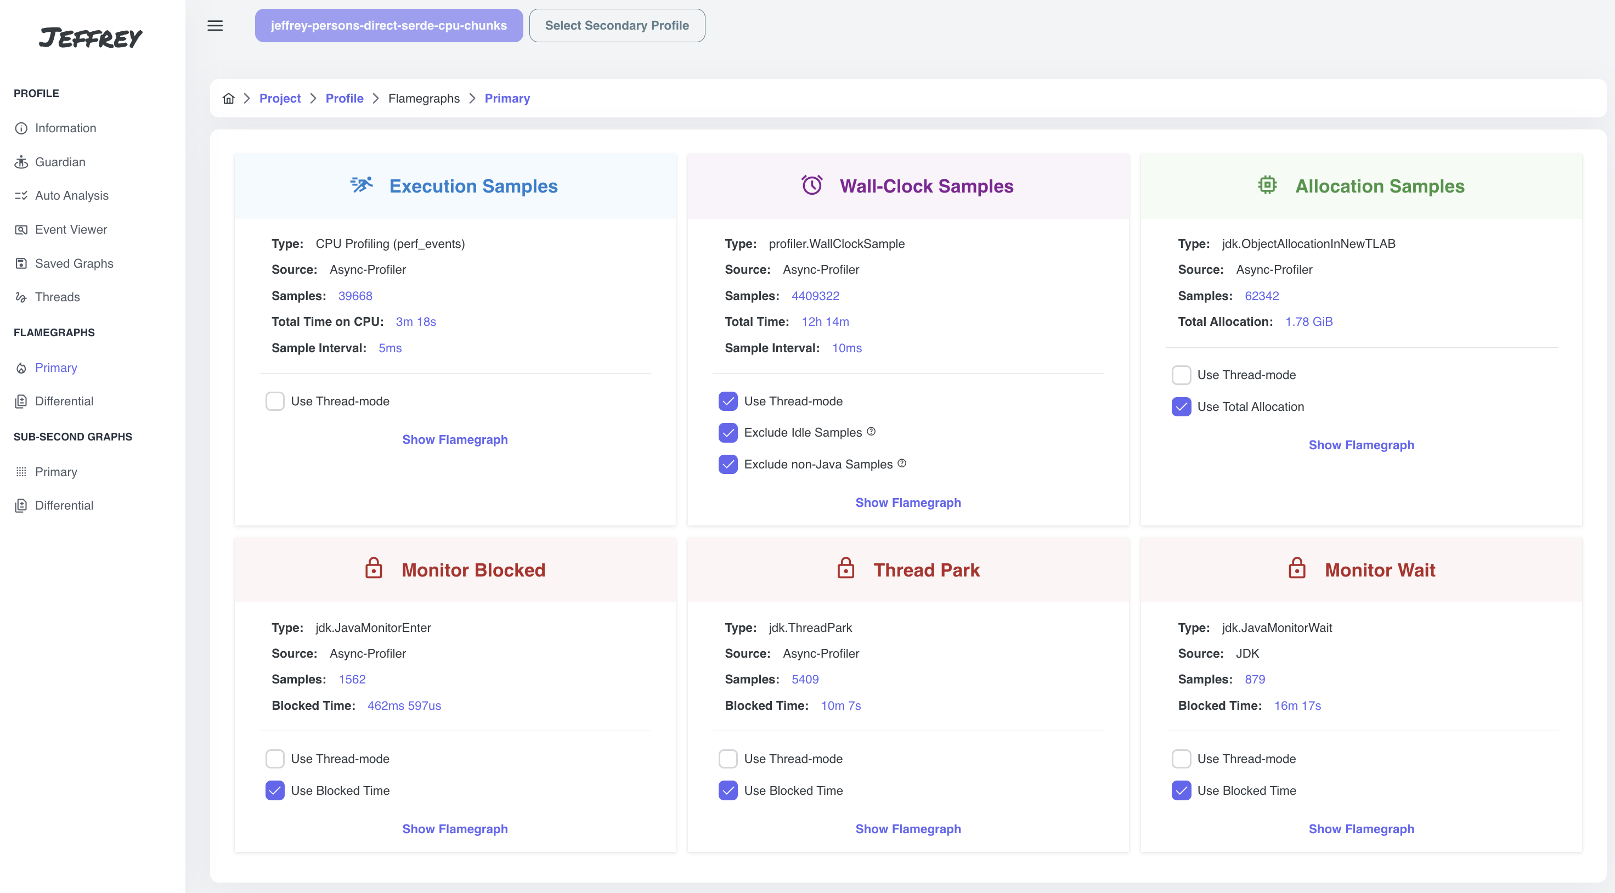Click the Jeffrey logo
Screen dimensions: 1615x893
(91, 38)
